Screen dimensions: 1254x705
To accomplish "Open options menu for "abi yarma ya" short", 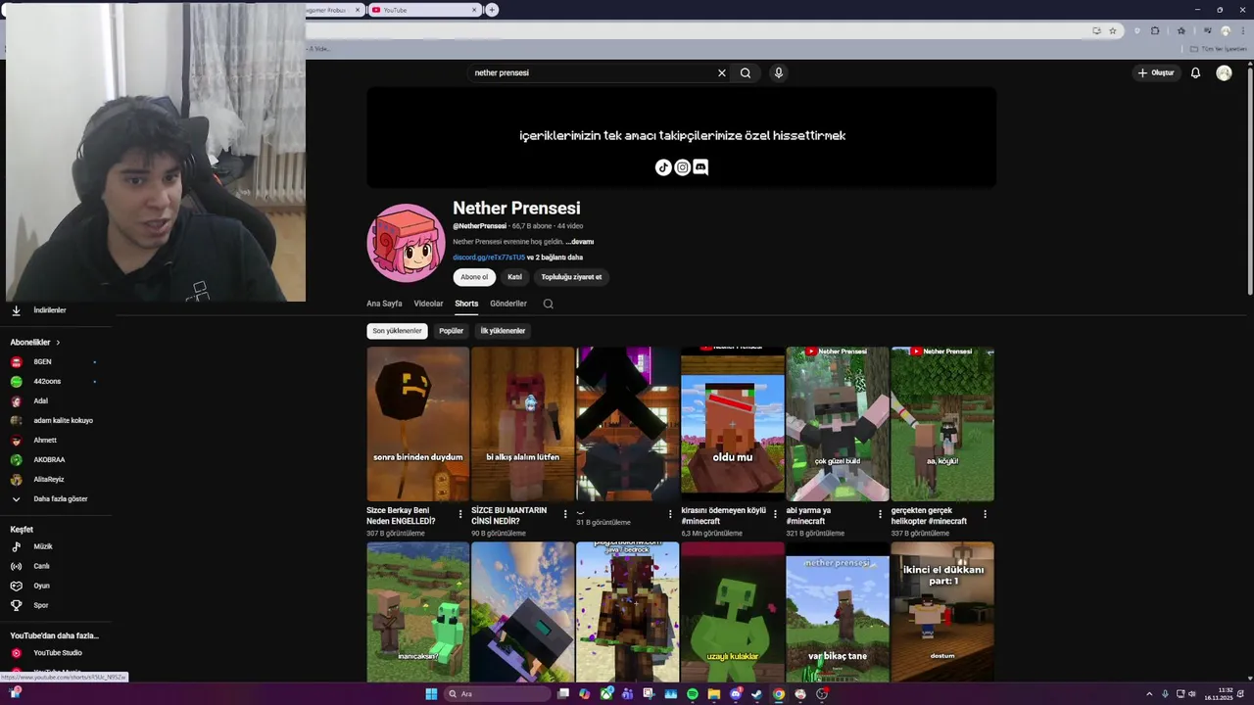I will tap(880, 514).
